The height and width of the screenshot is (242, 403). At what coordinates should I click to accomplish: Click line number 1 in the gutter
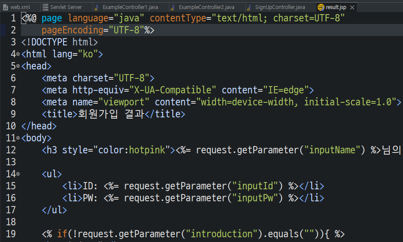pyautogui.click(x=13, y=18)
